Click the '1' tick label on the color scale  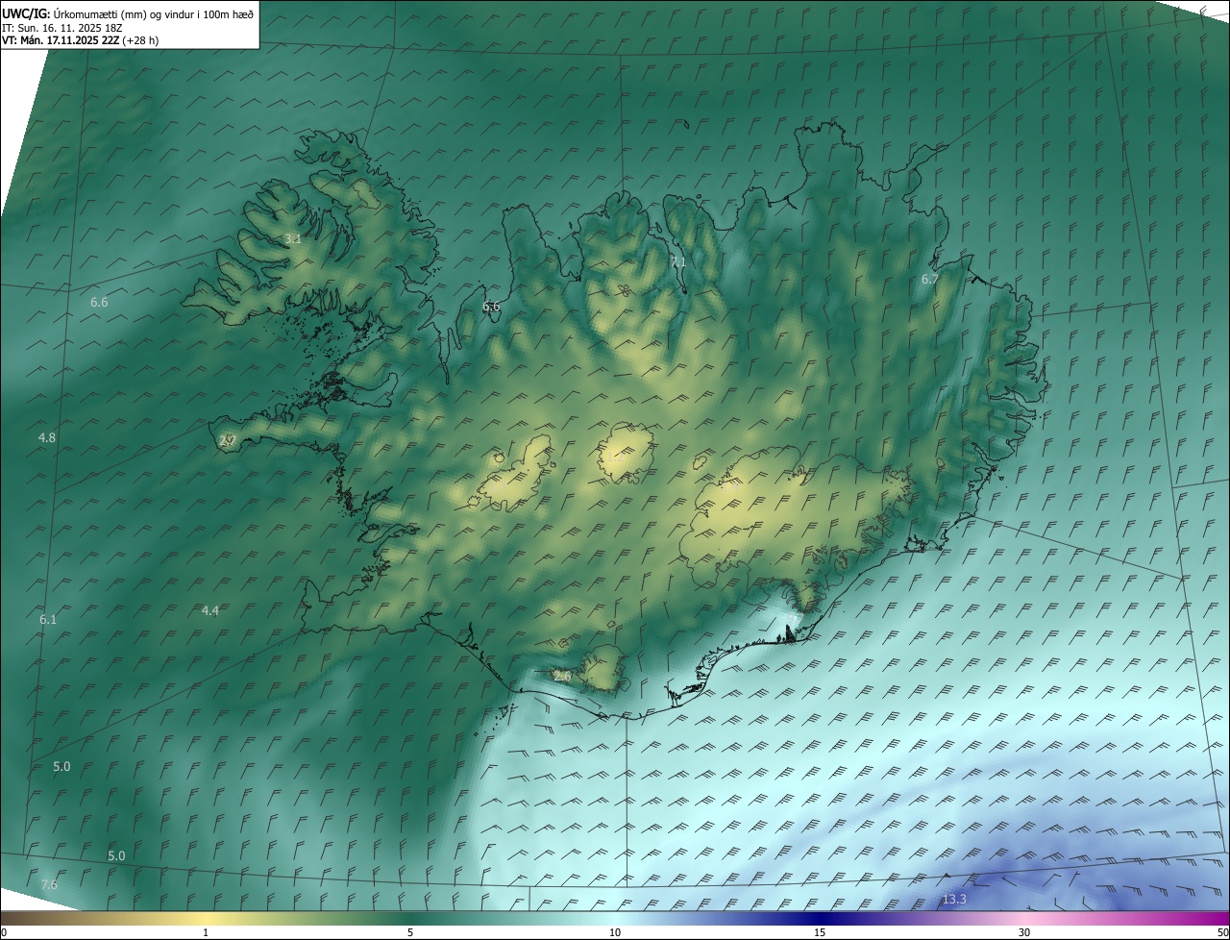tap(206, 932)
